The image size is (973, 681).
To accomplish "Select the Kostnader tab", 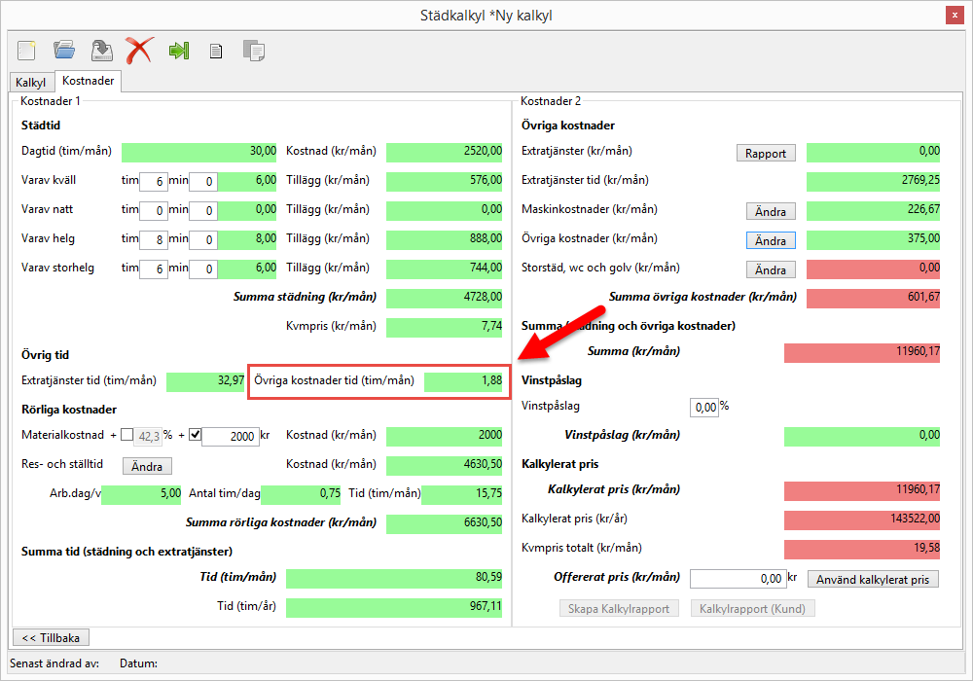I will click(88, 81).
